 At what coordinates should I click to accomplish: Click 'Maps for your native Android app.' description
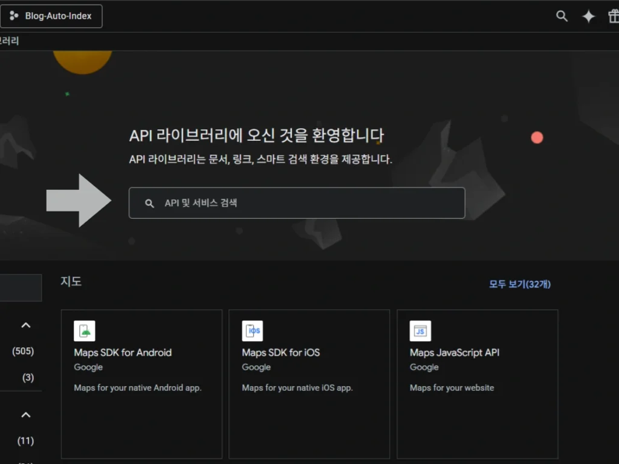click(138, 388)
